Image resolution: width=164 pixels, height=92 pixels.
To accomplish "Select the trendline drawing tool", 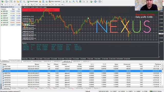I will point(16,5).
